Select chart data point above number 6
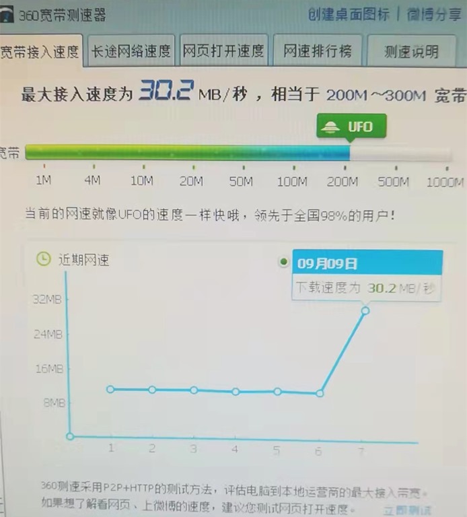This screenshot has width=467, height=517. pyautogui.click(x=320, y=393)
